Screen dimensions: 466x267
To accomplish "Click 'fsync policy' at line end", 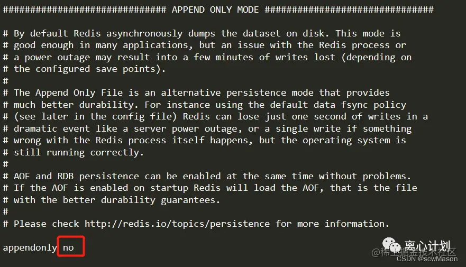I will pyautogui.click(x=373, y=105).
